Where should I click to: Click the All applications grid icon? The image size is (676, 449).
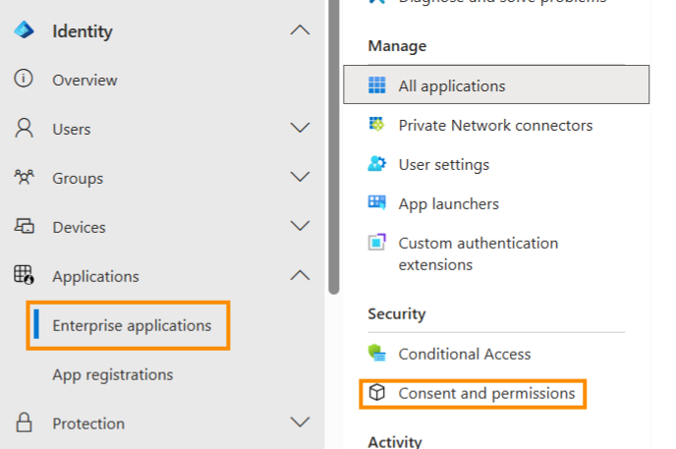tap(377, 85)
